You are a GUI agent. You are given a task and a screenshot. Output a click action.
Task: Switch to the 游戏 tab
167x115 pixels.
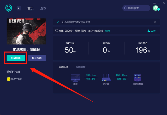(43, 8)
